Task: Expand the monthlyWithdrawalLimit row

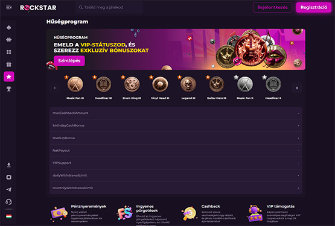Action: point(176,188)
